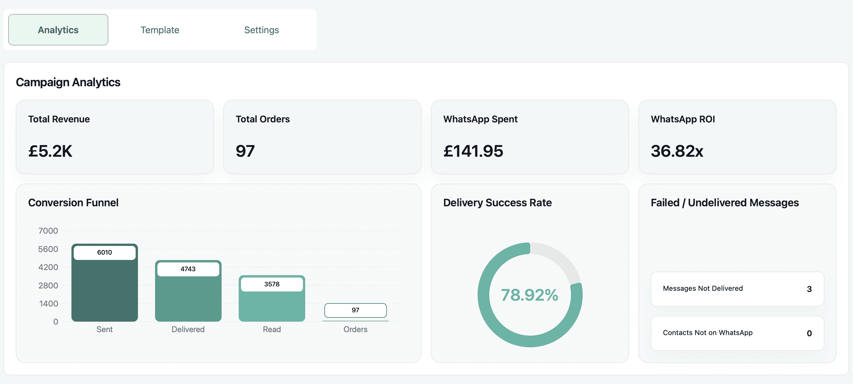Open the Messages Not Delivered row
Screen dimensions: 853x384
point(737,289)
